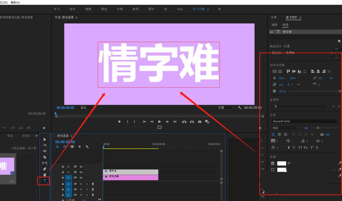The image size is (342, 201).
Task: Open the timeline settings wrench icon
Action: tap(87, 147)
